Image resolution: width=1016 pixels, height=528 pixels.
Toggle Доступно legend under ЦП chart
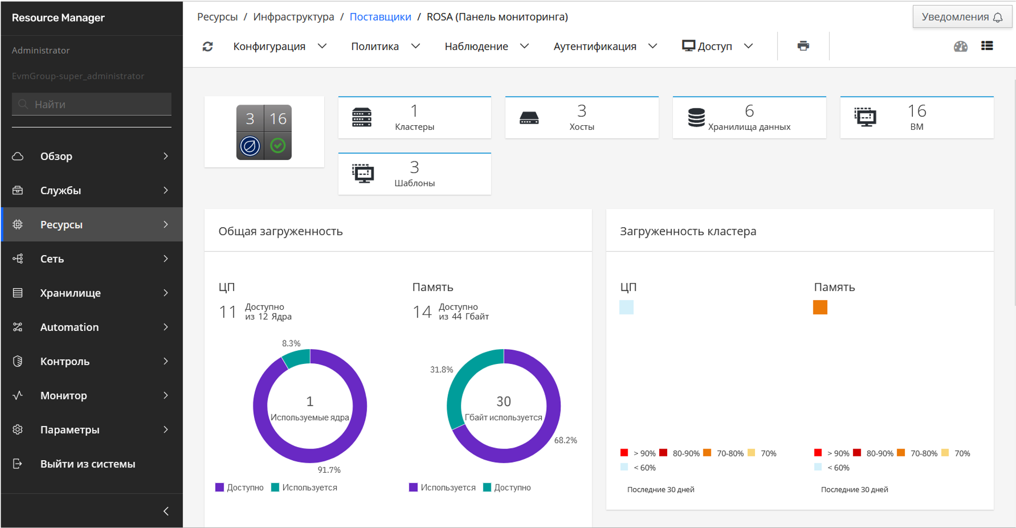[239, 488]
